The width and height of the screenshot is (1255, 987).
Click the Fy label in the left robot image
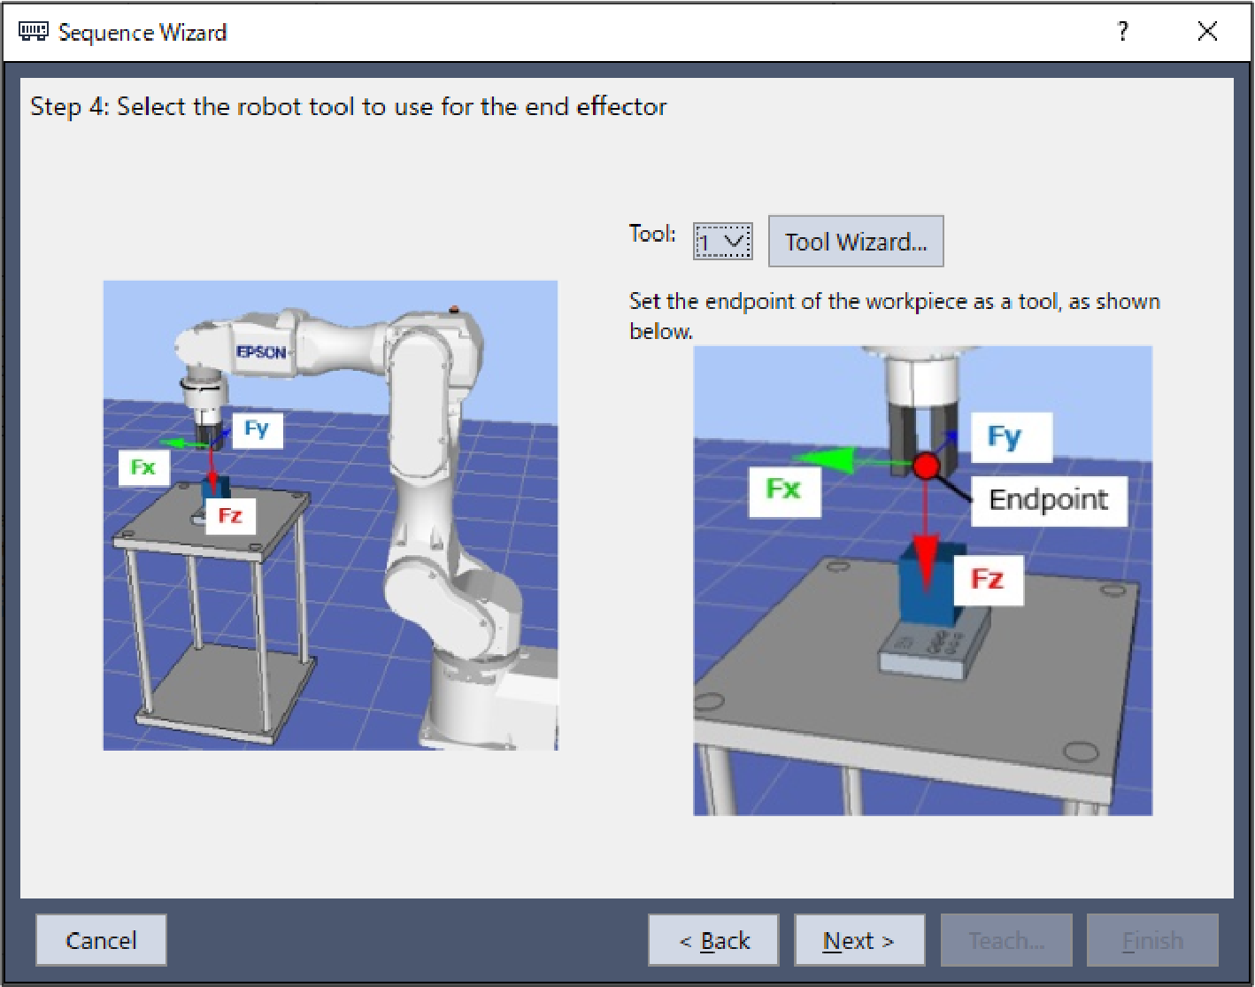[x=257, y=430]
